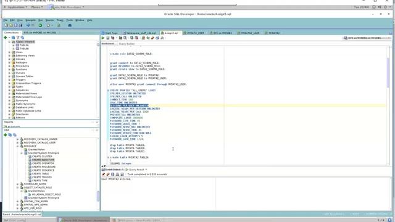Open the Tools menu
The width and height of the screenshot is (395, 222).
coord(69,20)
